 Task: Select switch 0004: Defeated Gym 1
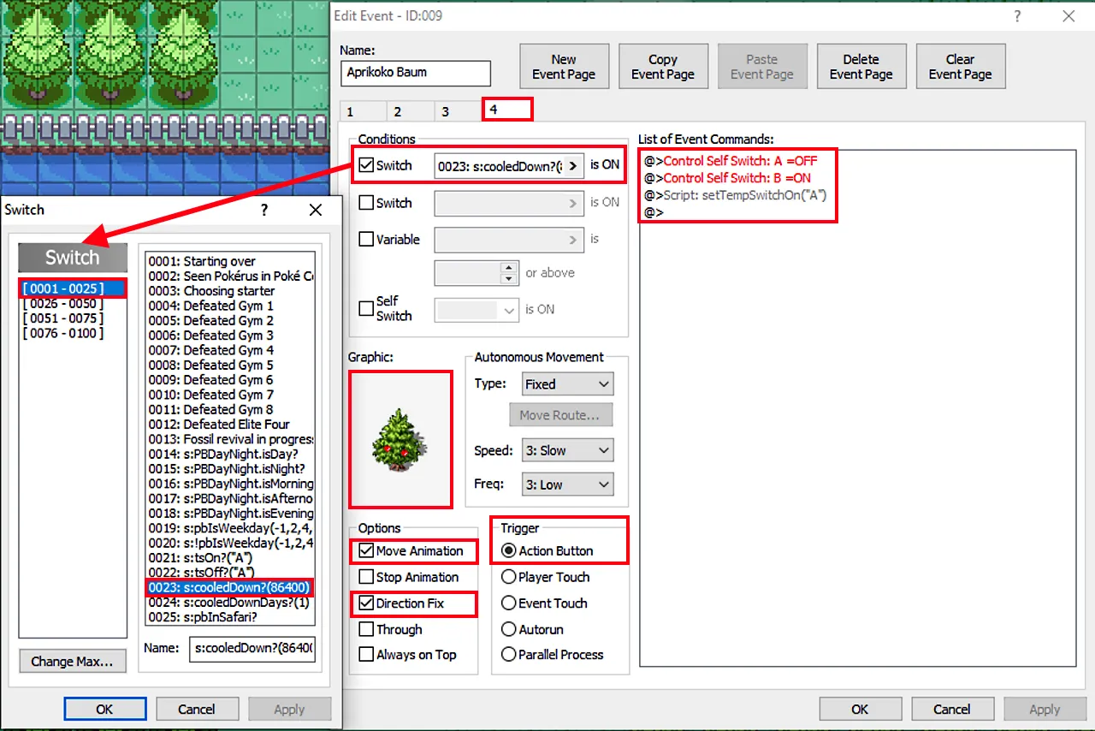230,306
